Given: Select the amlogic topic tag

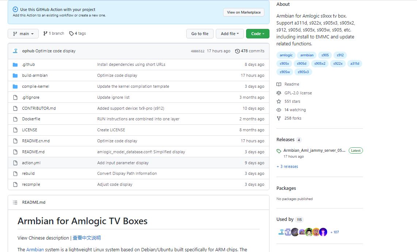Looking at the screenshot, I should click(286, 55).
